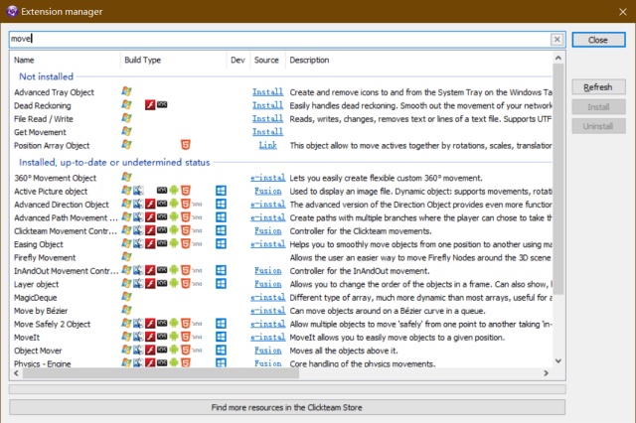Click the Windows icon beside Firefly Movement
The width and height of the screenshot is (636, 423).
126,257
